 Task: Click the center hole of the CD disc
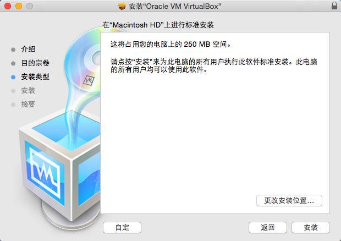coord(97,58)
